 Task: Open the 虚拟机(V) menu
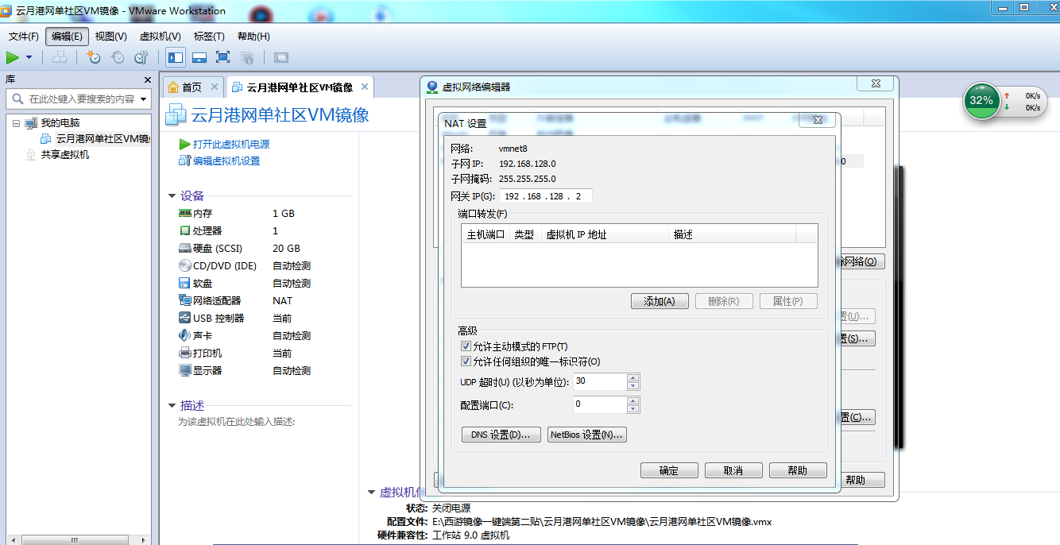160,37
